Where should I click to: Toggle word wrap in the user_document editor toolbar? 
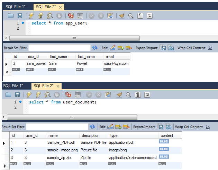pyautogui.click(x=147, y=95)
